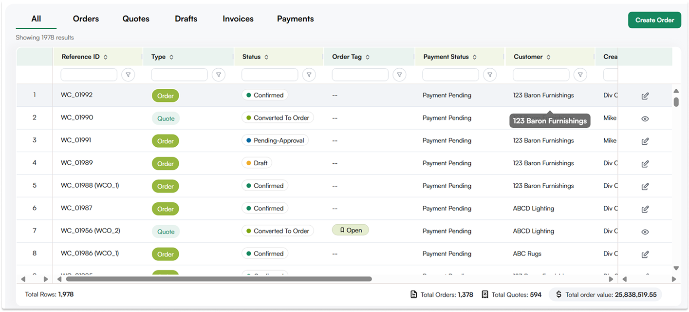This screenshot has width=689, height=312.
Task: Click filter icon for Payment Status column
Action: coord(490,75)
